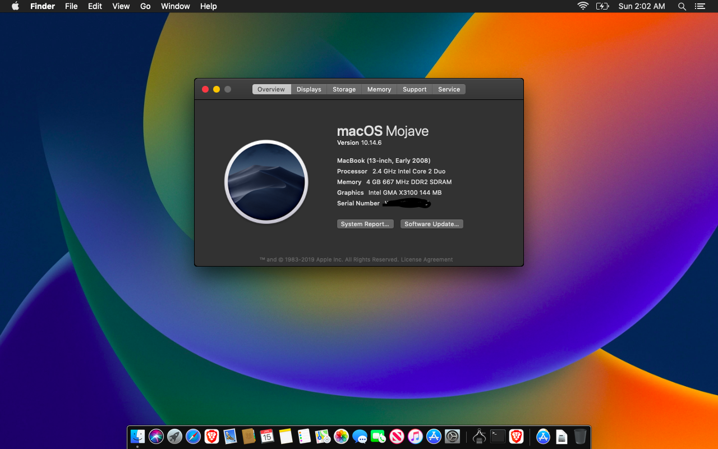
Task: Click the 4 GB 667 MHz DDR2 SDRAM text
Action: point(409,182)
